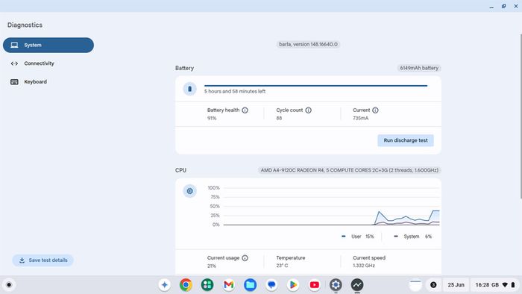Screen dimensions: 522x294
Task: Click the Diagnostics title
Action: tap(25, 25)
